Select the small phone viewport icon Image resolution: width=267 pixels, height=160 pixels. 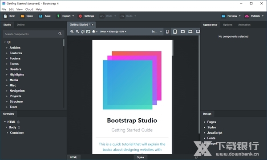click(167, 32)
